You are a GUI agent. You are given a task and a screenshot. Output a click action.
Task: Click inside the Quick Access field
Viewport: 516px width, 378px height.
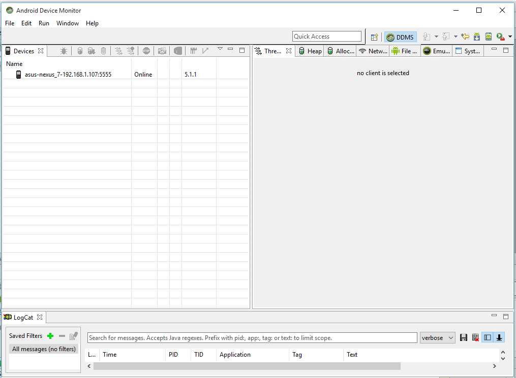pos(327,37)
